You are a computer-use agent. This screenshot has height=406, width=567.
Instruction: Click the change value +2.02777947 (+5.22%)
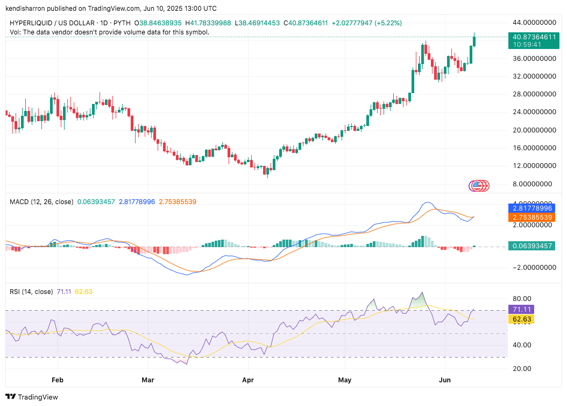(366, 23)
